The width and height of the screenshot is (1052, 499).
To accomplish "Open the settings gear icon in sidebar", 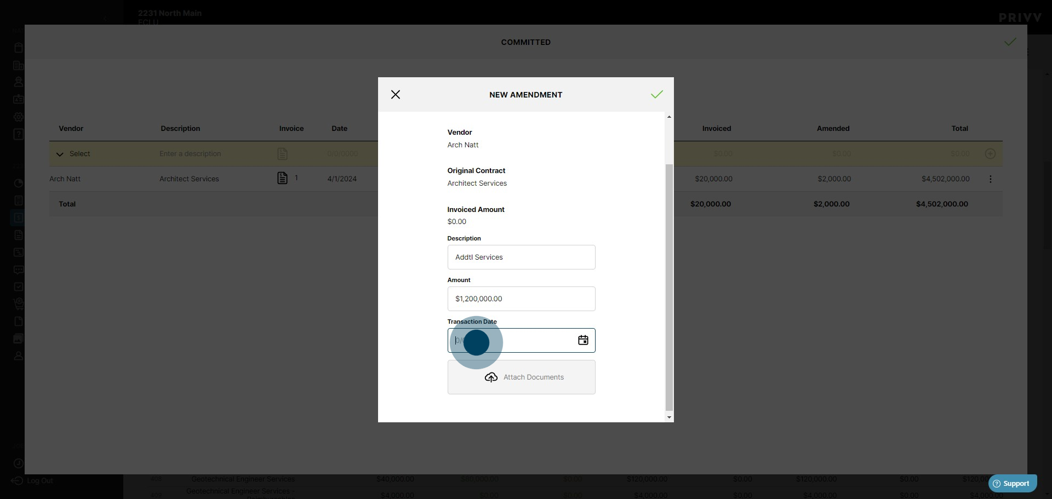I will tap(18, 117).
